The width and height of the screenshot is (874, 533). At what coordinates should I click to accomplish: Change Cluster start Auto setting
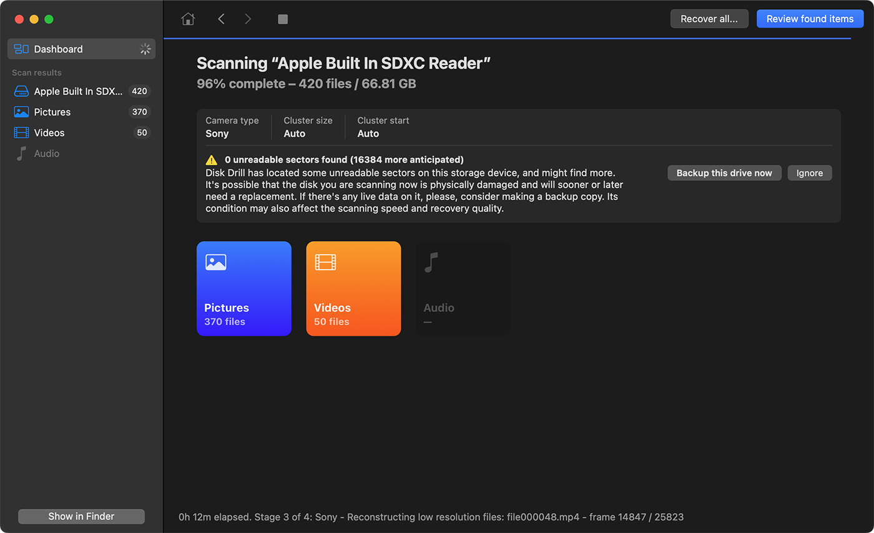click(x=383, y=127)
